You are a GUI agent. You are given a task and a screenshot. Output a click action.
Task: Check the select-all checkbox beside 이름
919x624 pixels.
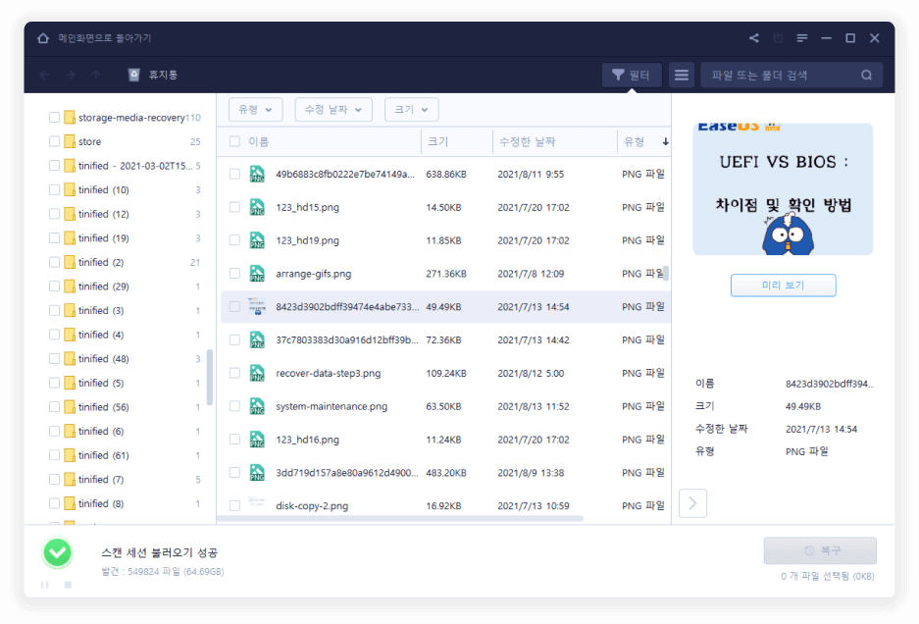[x=234, y=141]
